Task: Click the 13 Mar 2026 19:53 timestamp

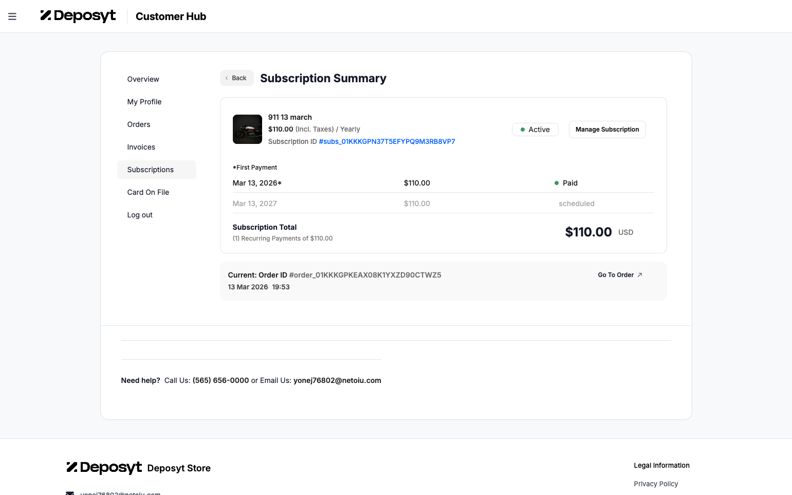Action: point(259,287)
